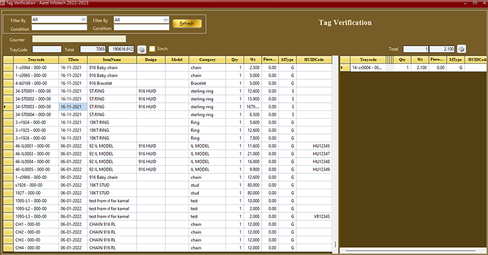The width and height of the screenshot is (488, 255).
Task: Click HUID code HU12349 cell
Action: coord(314,169)
